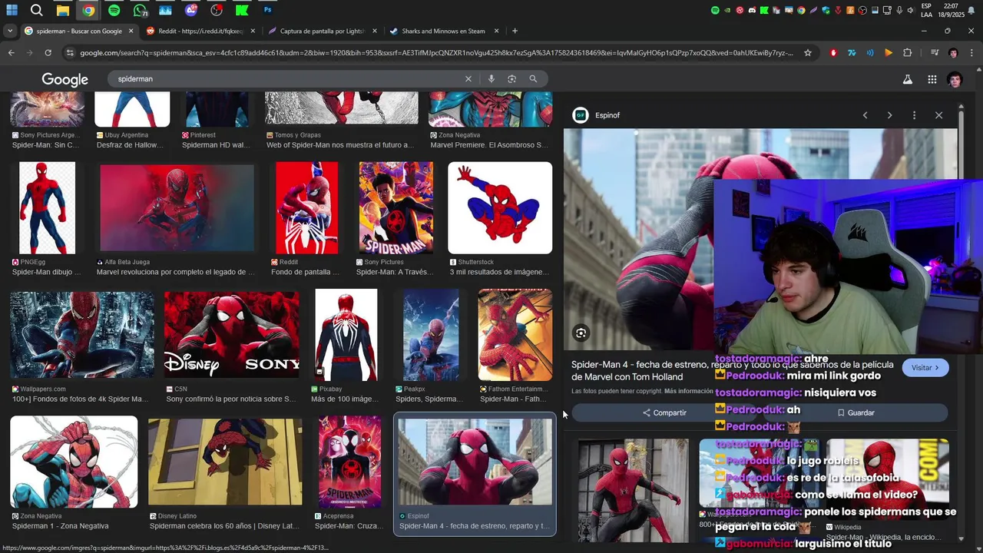Open Chrome's three-dot menu
This screenshot has height=553, width=983.
[x=971, y=53]
